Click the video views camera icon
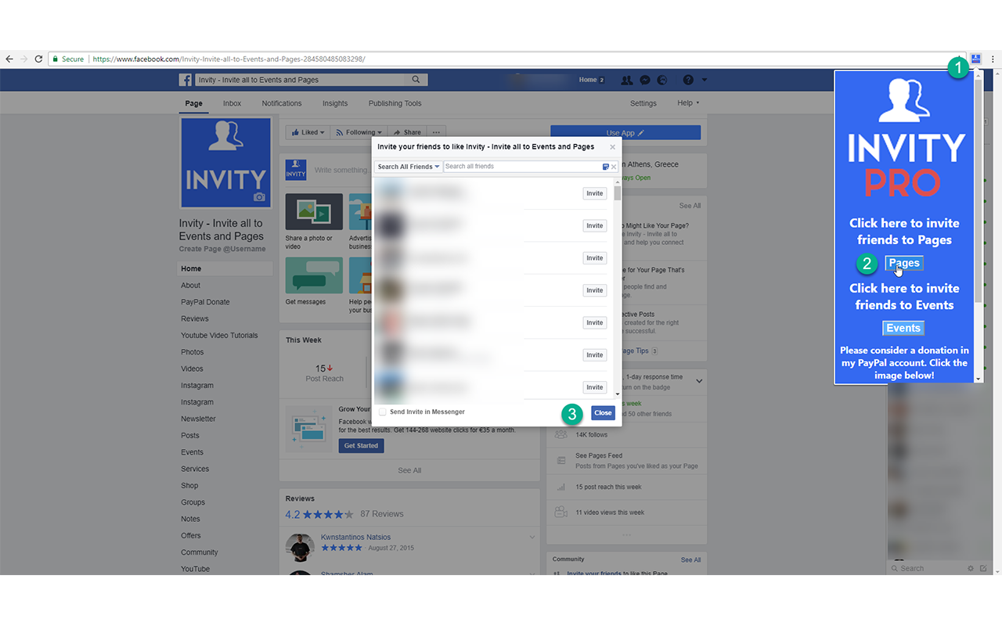1002x626 pixels. (560, 513)
